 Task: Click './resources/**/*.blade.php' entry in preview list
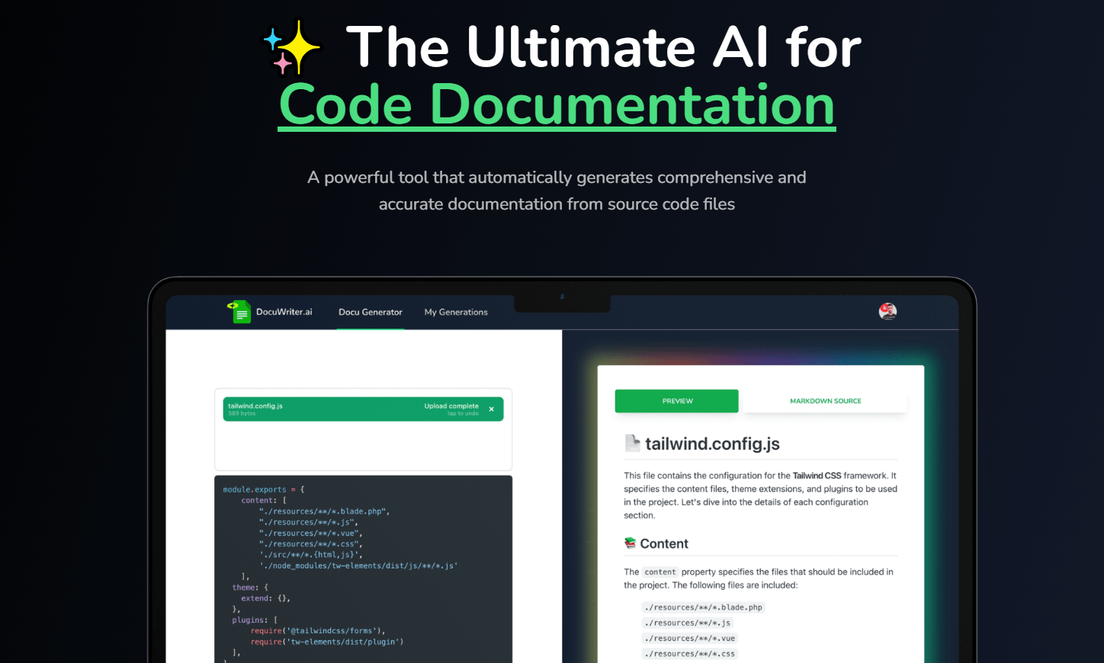pyautogui.click(x=703, y=607)
